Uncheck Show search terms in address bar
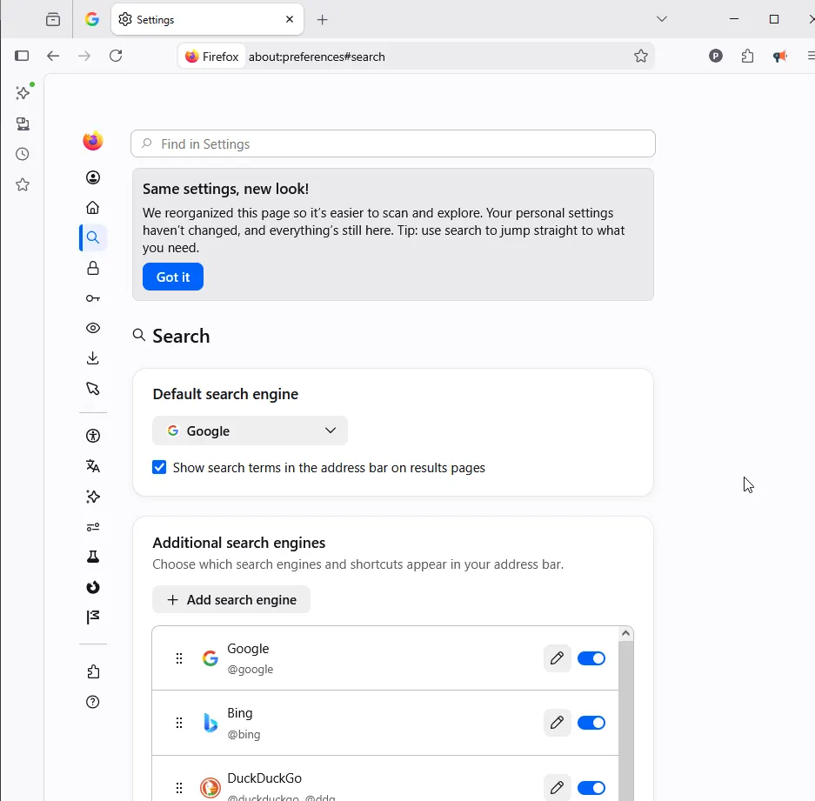815x801 pixels. click(x=159, y=467)
